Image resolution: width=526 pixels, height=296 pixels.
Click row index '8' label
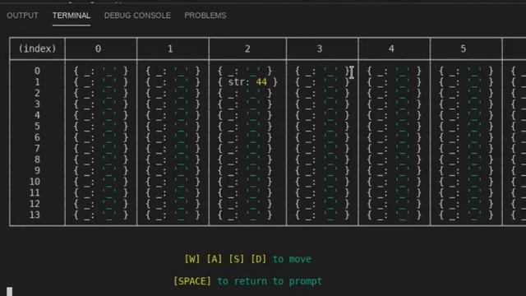tap(37, 160)
